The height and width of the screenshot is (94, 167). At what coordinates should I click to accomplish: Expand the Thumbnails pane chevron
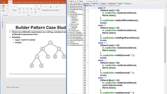(2, 19)
